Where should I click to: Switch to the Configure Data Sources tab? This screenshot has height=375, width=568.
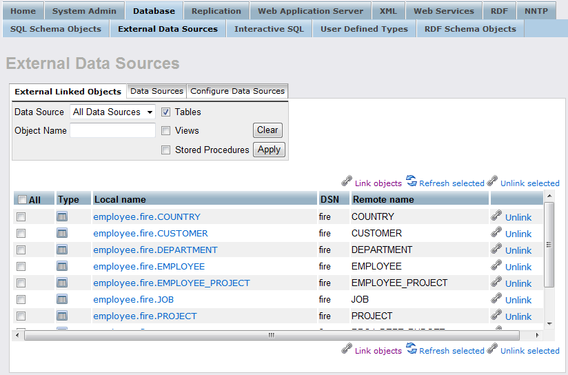click(x=237, y=91)
